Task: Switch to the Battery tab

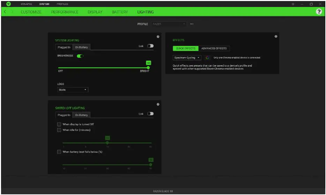Action: 120,12
